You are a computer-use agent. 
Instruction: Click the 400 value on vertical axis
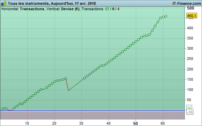[190, 28]
